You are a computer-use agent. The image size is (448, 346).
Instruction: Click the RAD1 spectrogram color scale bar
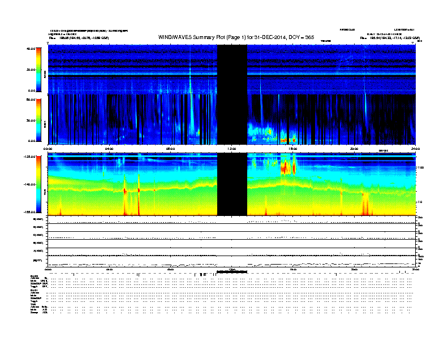[38, 120]
